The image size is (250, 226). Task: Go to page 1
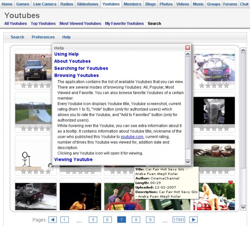pyautogui.click(x=64, y=220)
